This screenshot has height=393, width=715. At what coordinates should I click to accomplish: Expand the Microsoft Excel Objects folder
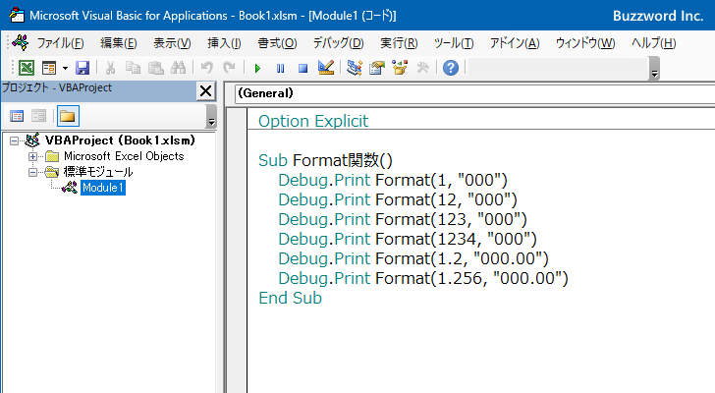32,156
